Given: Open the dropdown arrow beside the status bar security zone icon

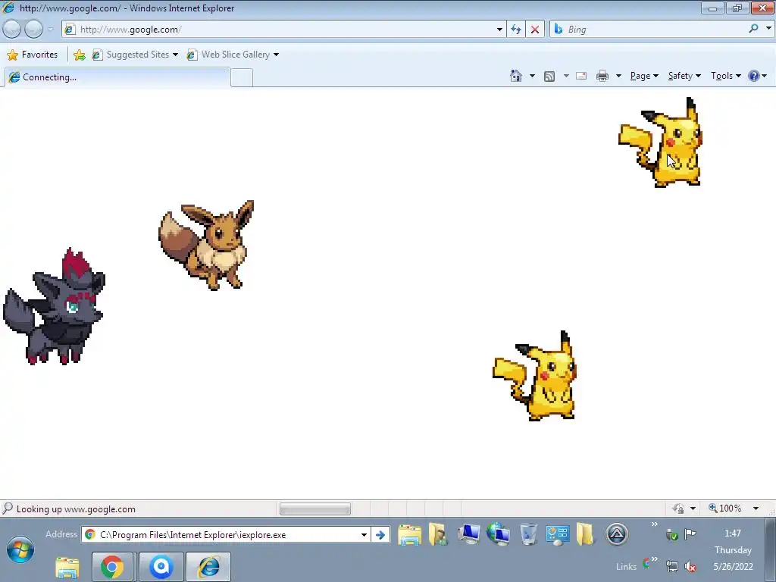Looking at the screenshot, I should tap(693, 508).
